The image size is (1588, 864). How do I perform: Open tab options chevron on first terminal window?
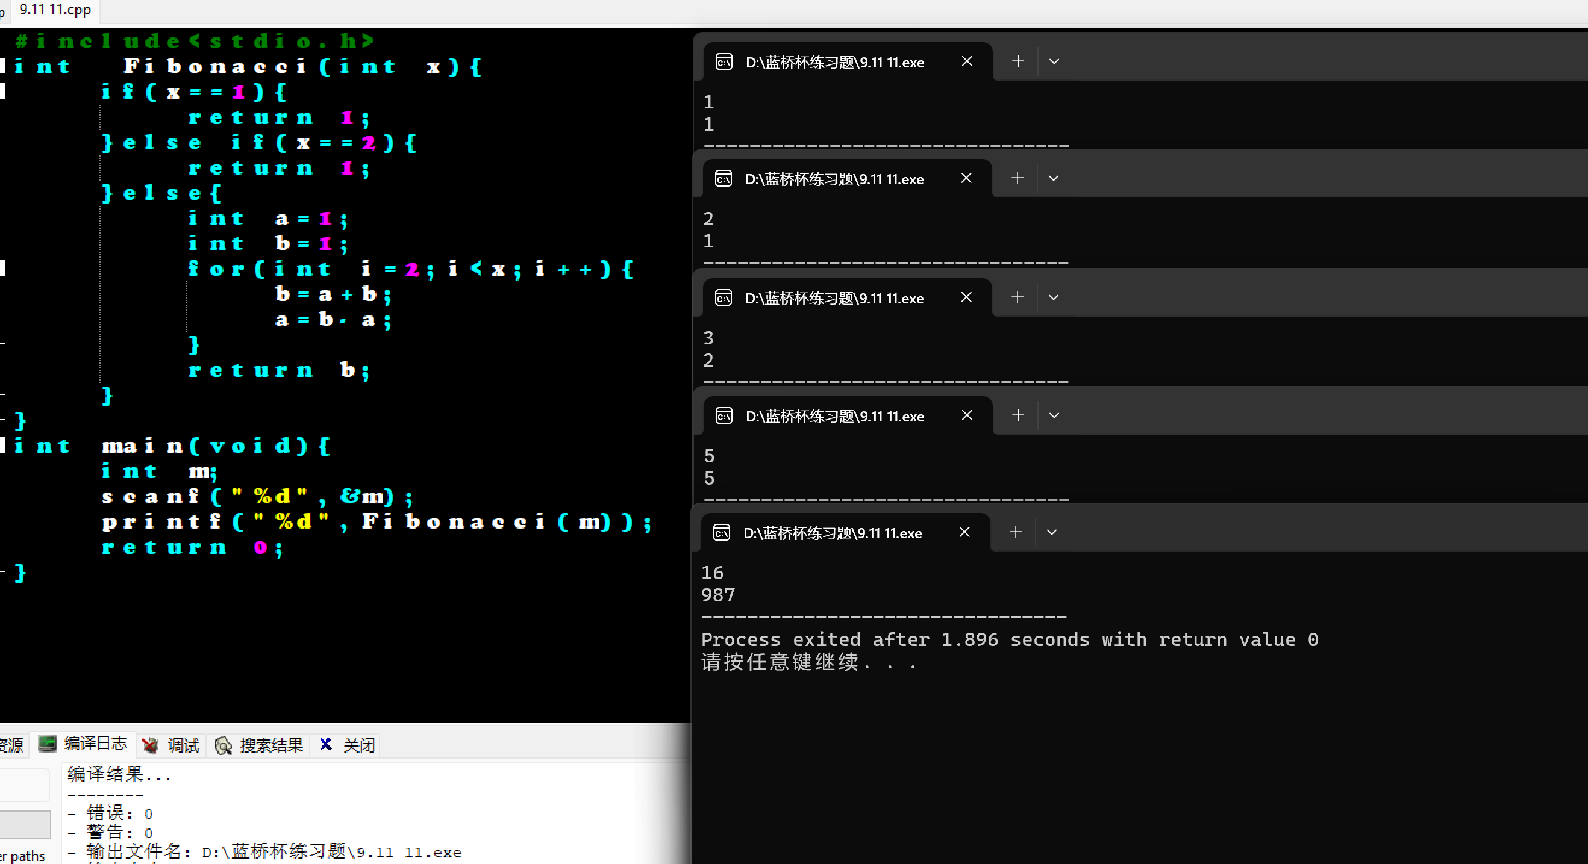click(x=1054, y=61)
